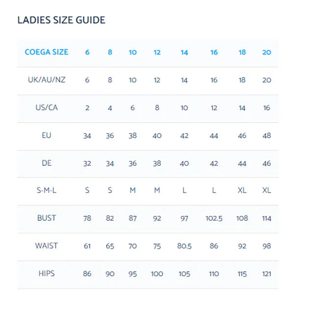Click the bust value 102.5
Screen dimensions: 314x314
(214, 218)
